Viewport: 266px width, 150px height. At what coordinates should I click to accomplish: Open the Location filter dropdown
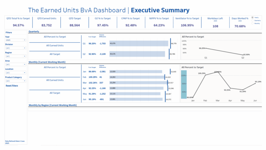coord(16,73)
